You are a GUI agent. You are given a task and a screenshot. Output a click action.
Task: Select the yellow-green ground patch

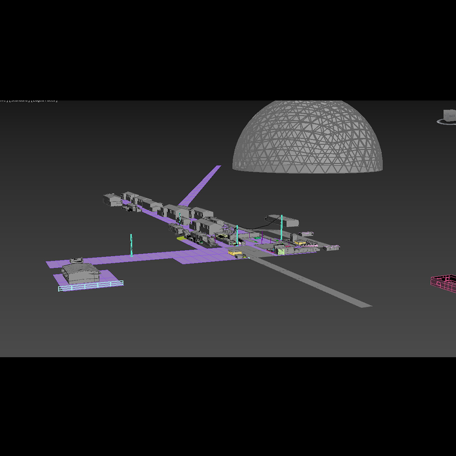click(x=181, y=239)
